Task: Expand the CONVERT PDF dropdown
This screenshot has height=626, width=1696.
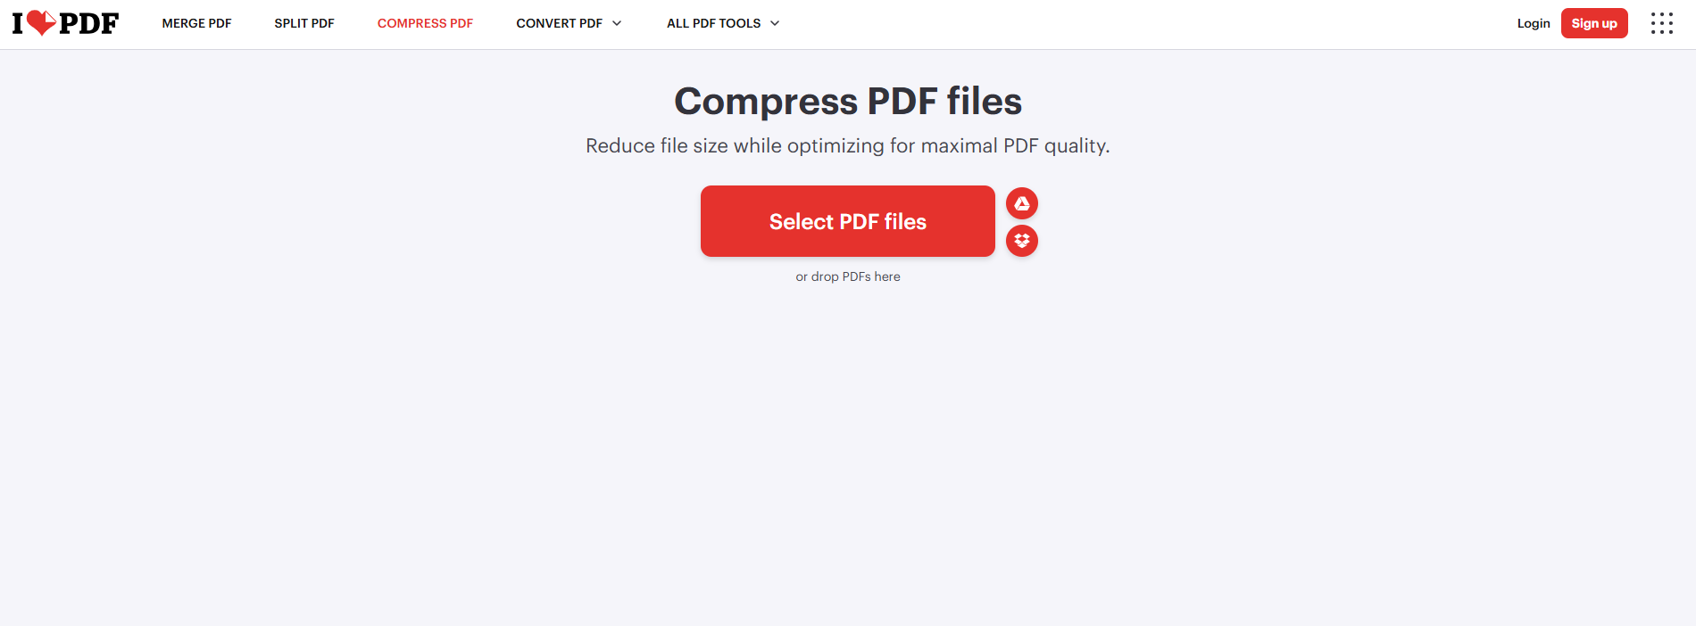Action: 569,23
